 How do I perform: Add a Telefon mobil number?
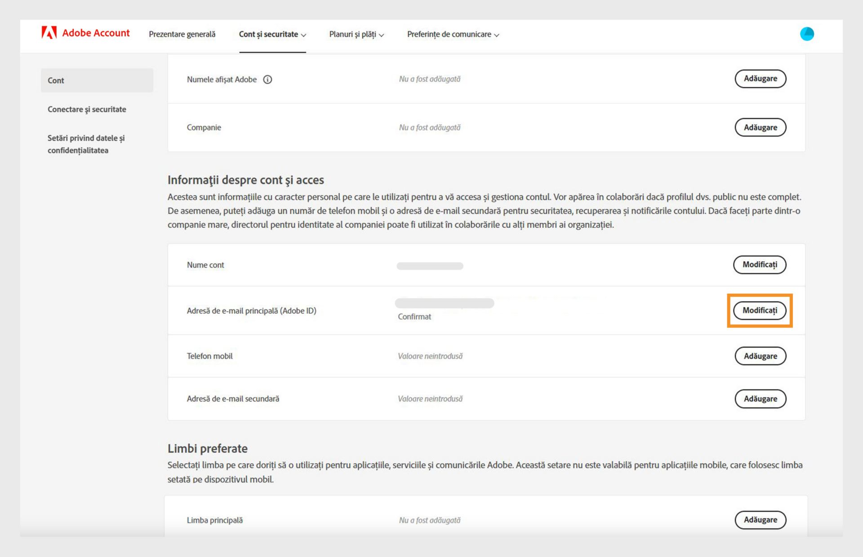click(760, 356)
